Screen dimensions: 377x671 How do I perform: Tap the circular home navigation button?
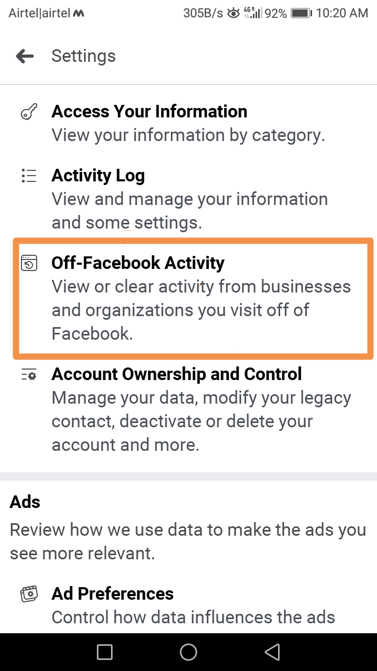[x=188, y=652]
